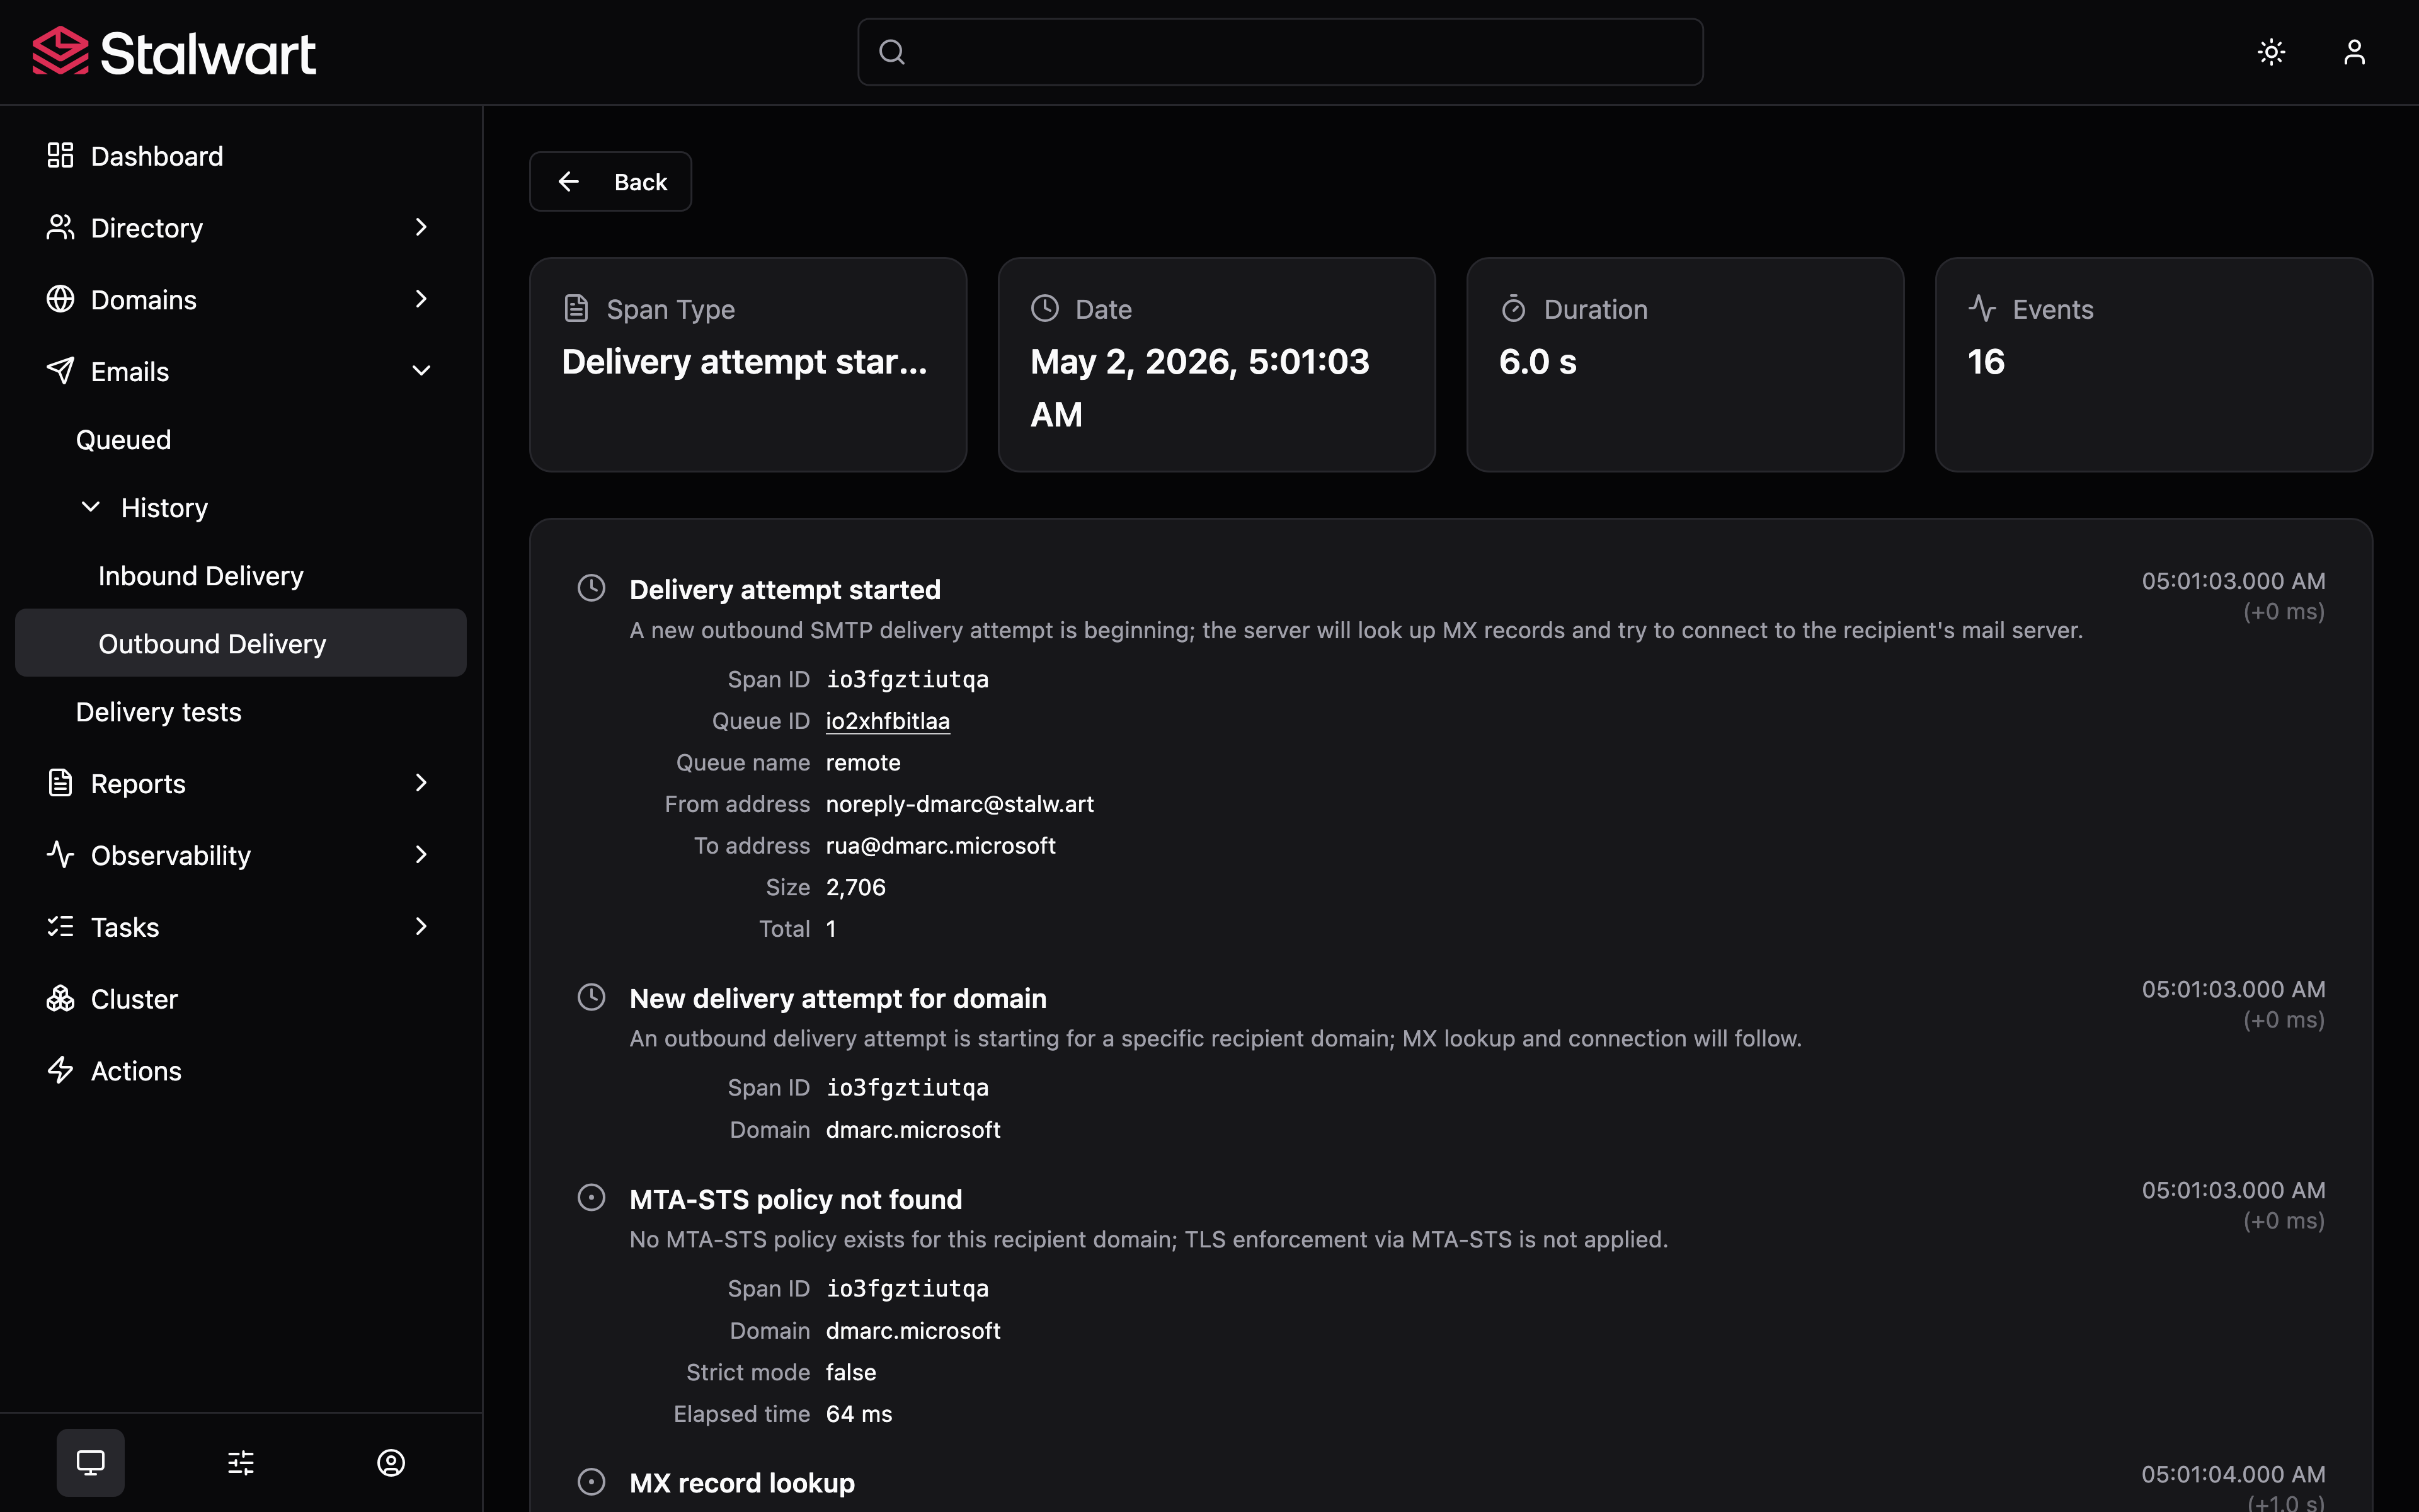Click the Events count 16
The height and width of the screenshot is (1512, 2419).
[1986, 362]
